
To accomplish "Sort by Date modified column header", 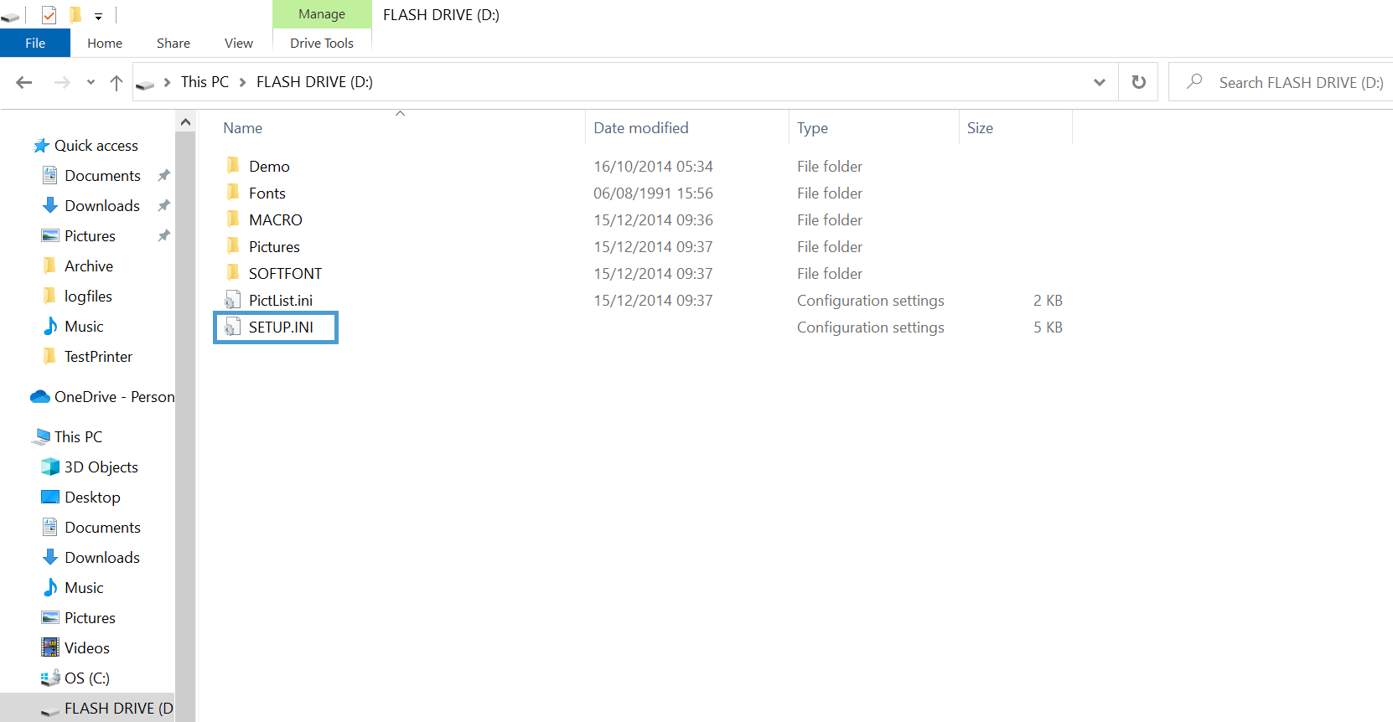I will (641, 128).
